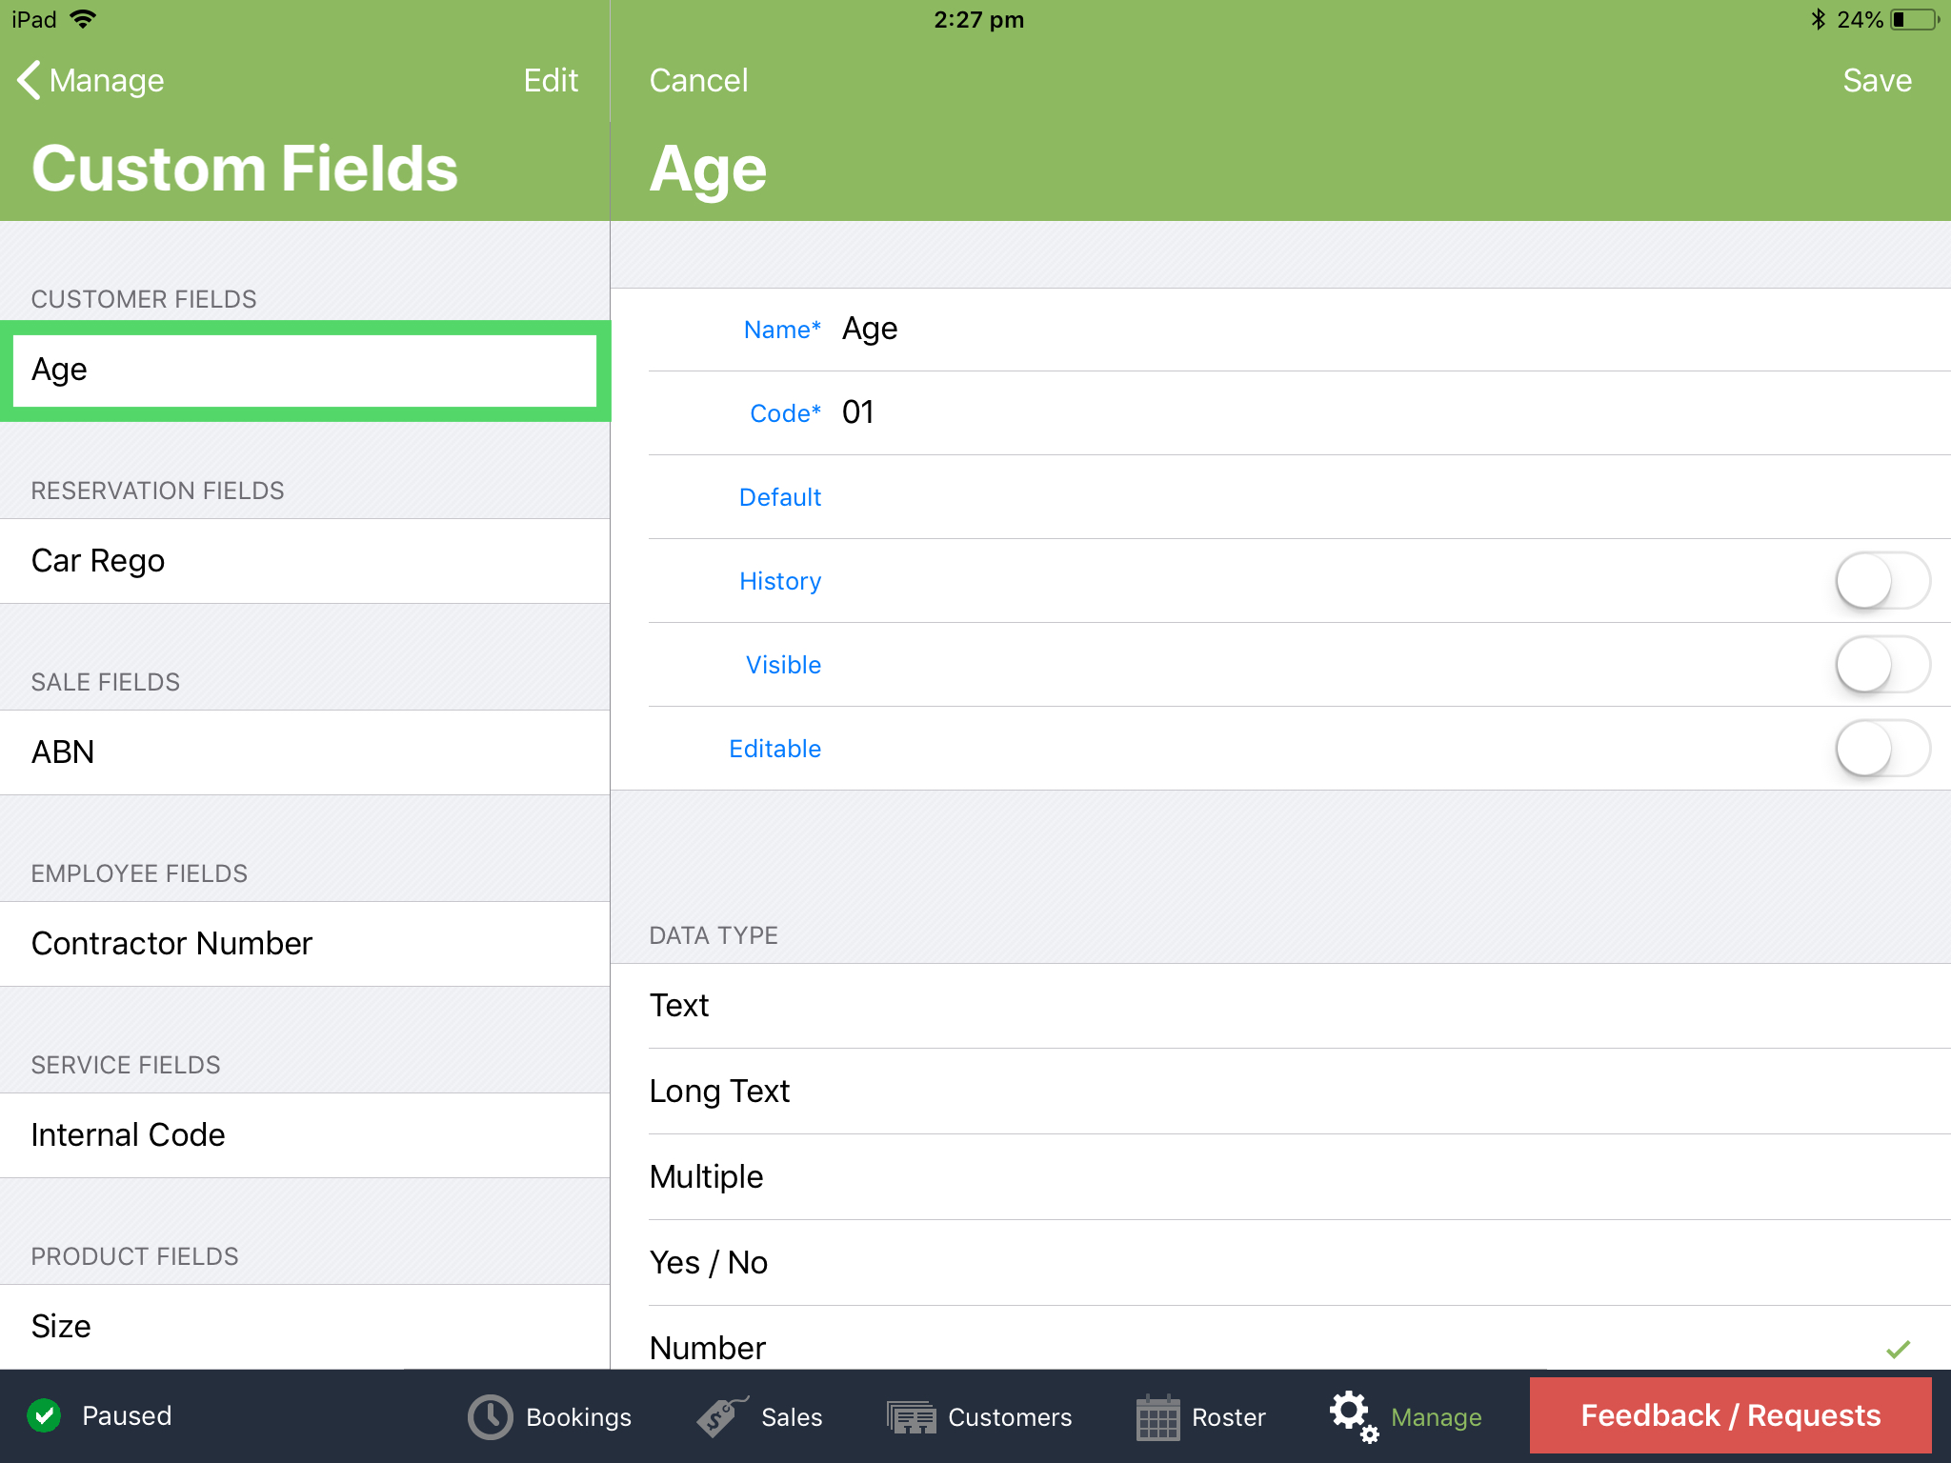Tap the History label
The height and width of the screenshot is (1463, 1951).
click(x=780, y=581)
